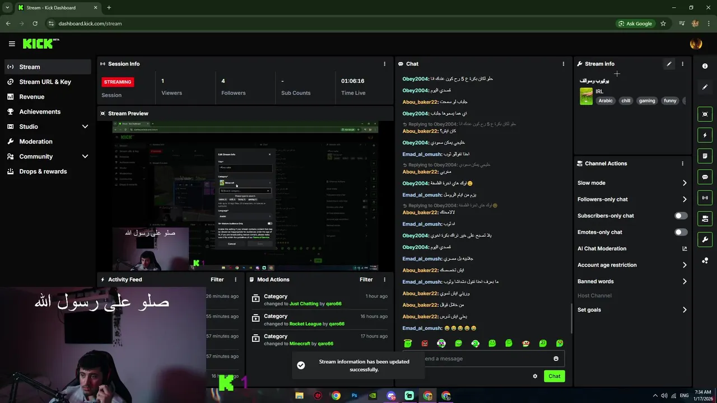The image size is (717, 403).
Task: Insert the angry red emote
Action: (x=425, y=343)
